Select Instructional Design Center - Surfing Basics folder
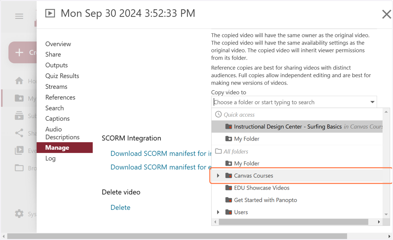This screenshot has width=393, height=240. (x=297, y=127)
